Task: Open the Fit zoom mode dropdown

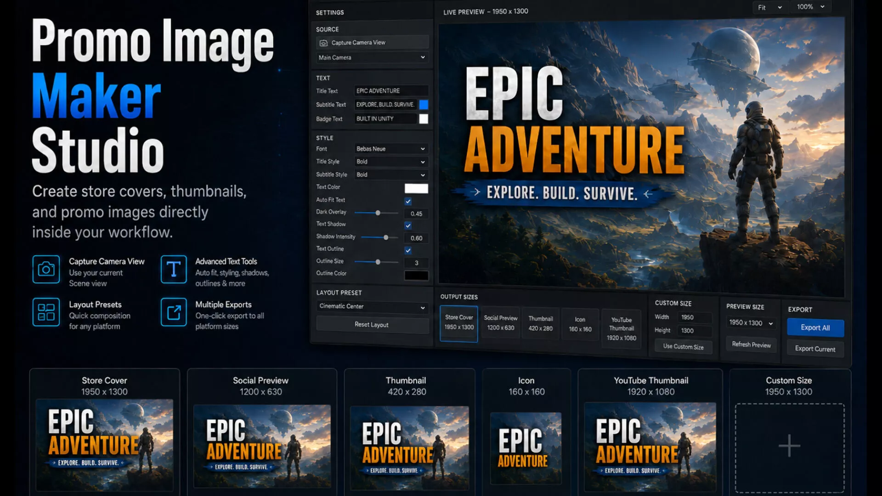Action: point(770,7)
